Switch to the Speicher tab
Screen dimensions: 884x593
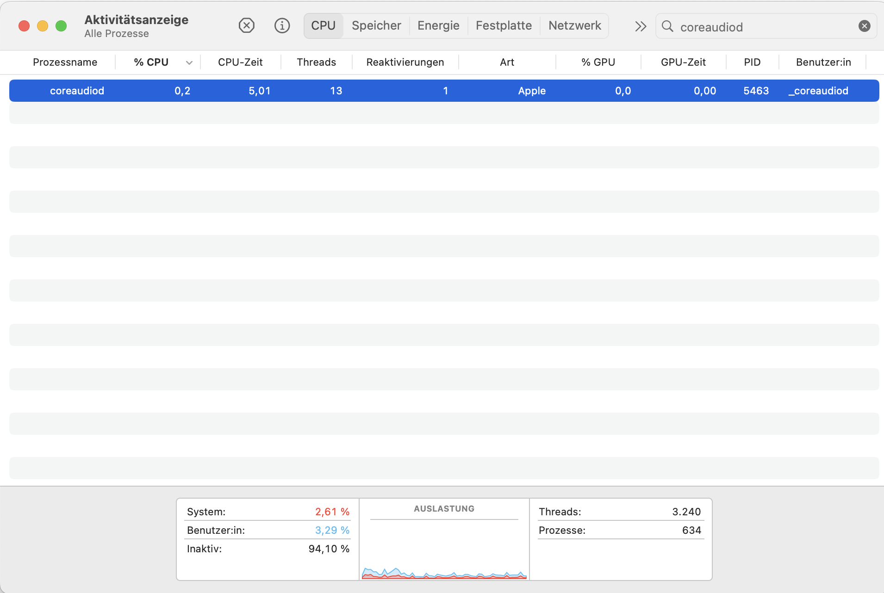[x=376, y=25]
